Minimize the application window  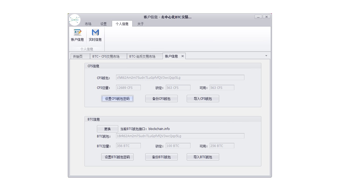click(258, 17)
